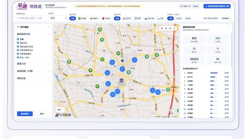This screenshot has height=139, width=247.
Task: Toggle the 價金返還之保證 checkbox
Action: pos(18,46)
